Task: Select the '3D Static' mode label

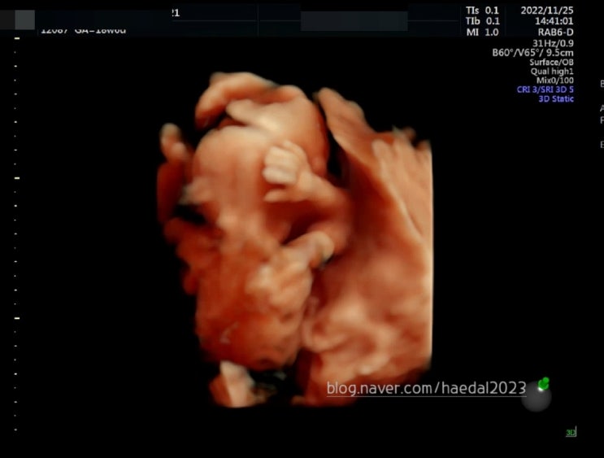Action: click(556, 98)
